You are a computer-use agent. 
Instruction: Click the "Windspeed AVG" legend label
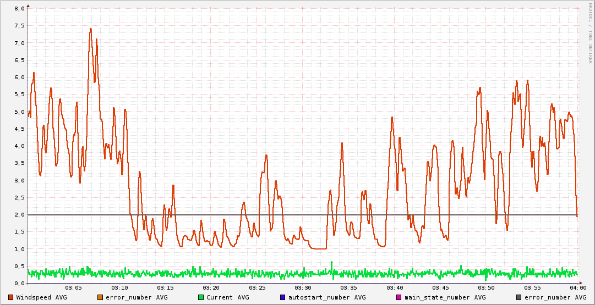(42, 297)
